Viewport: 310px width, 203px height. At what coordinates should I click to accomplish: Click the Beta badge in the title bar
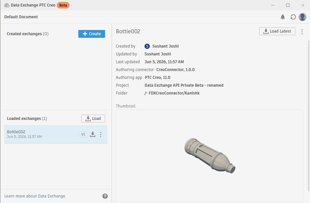63,5
